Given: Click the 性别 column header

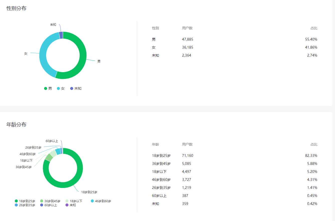Looking at the screenshot, I should click(x=155, y=28).
